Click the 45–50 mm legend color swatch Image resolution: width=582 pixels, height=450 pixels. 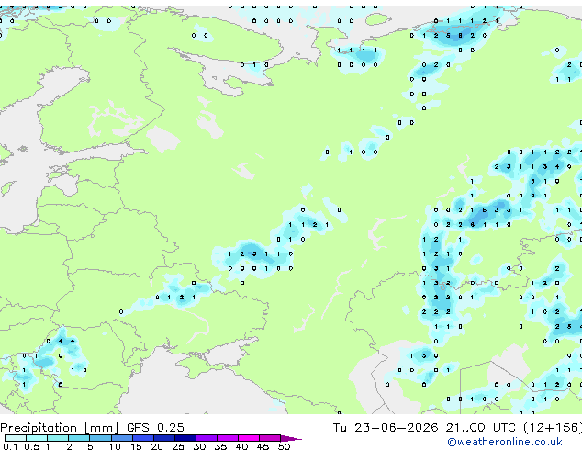tap(270, 438)
